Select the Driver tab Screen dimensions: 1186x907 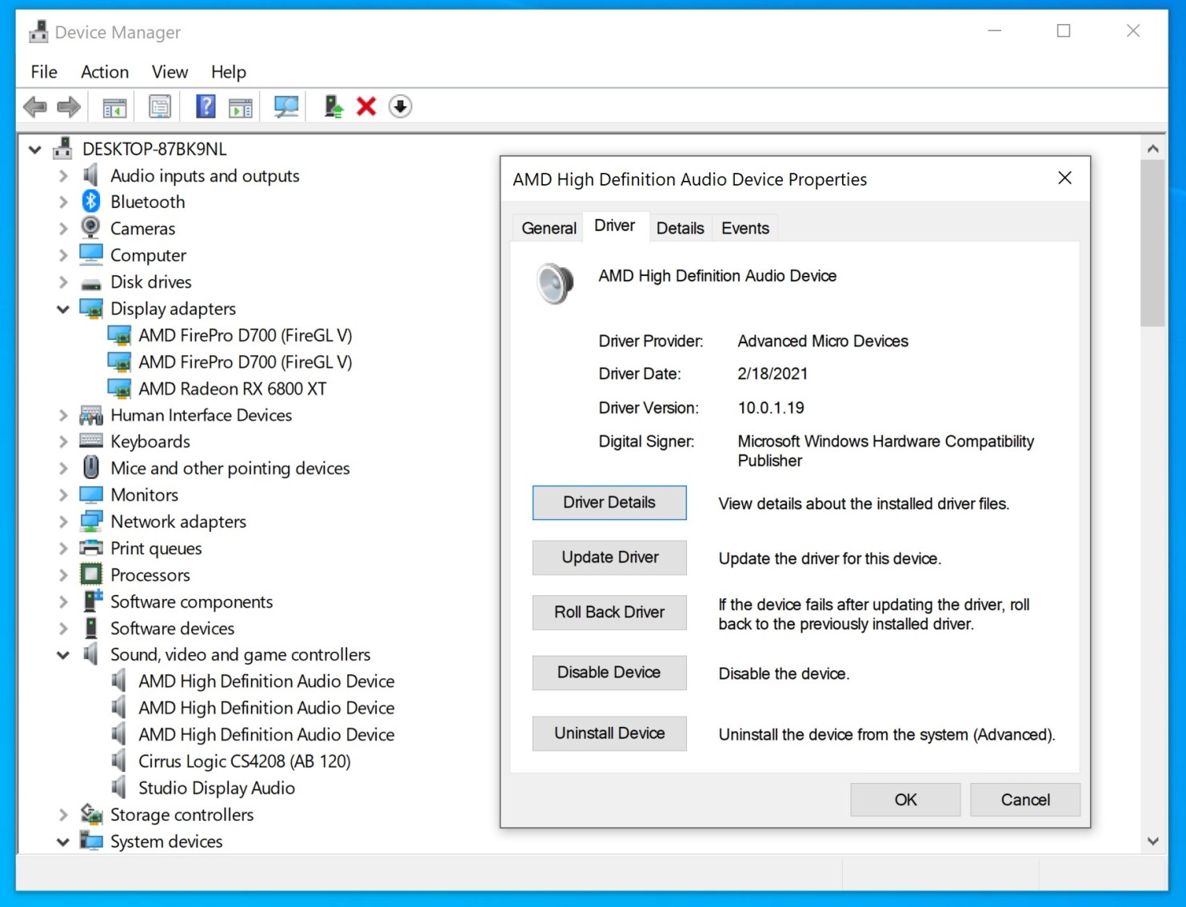[614, 226]
